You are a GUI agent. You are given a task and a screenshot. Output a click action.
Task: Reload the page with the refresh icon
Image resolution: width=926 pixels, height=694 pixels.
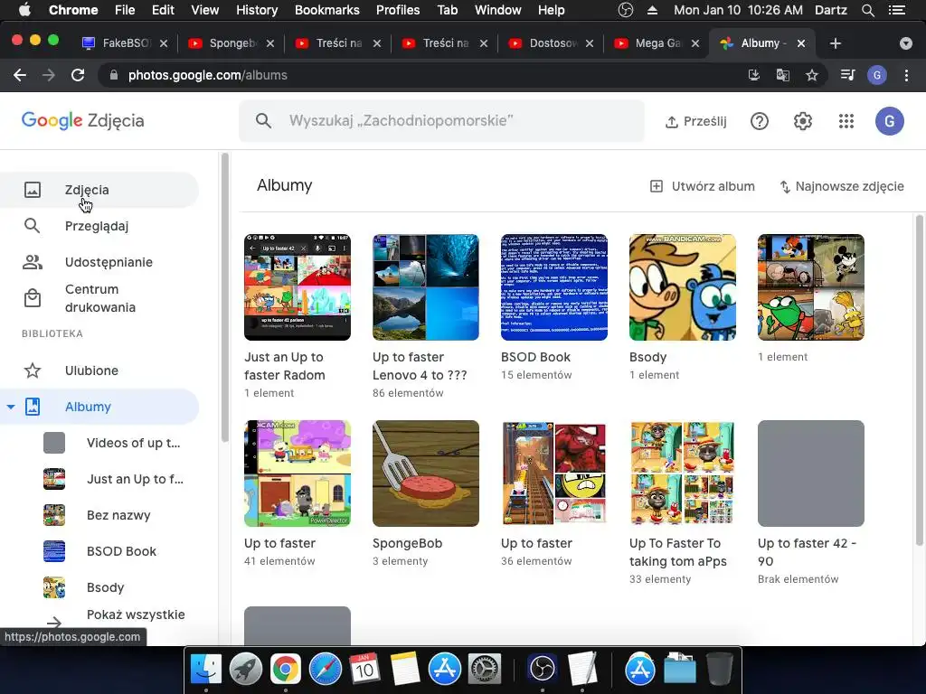coord(78,75)
